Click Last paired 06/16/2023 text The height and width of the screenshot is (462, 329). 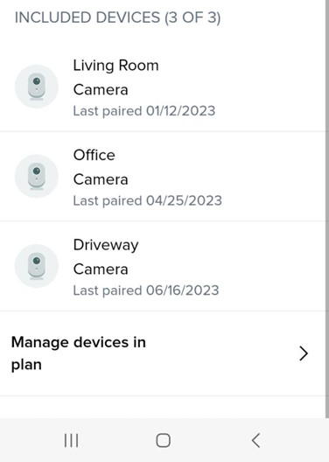click(x=146, y=290)
